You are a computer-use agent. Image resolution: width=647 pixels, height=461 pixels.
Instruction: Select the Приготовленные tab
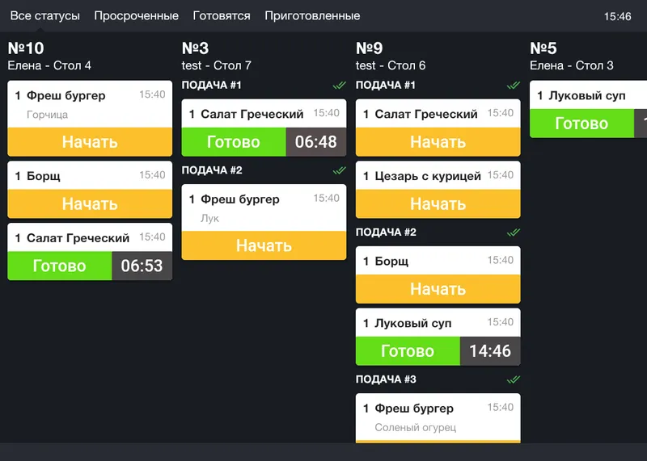tap(312, 16)
